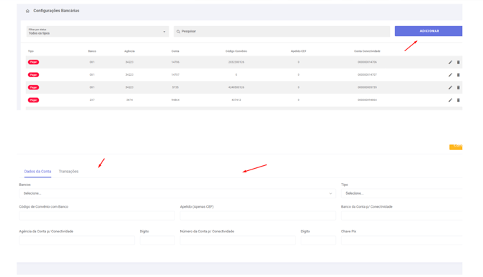Click the Código de Convênio com Banco field
The width and height of the screenshot is (483, 277).
tap(97, 216)
